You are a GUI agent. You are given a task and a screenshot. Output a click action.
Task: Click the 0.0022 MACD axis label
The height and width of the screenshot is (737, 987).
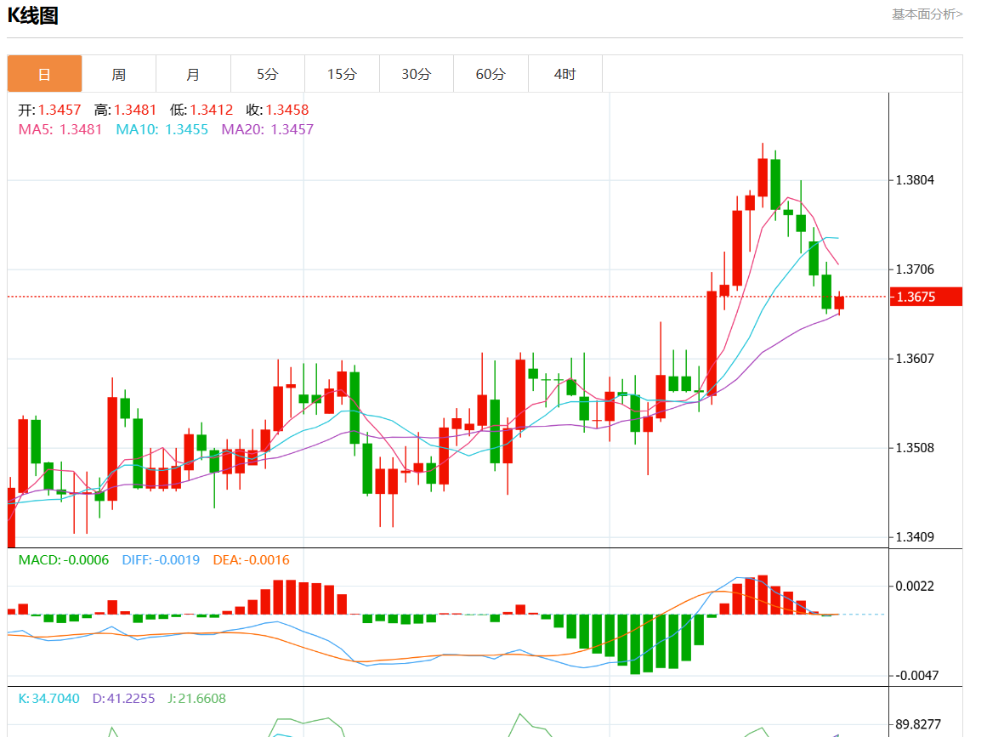coord(915,586)
